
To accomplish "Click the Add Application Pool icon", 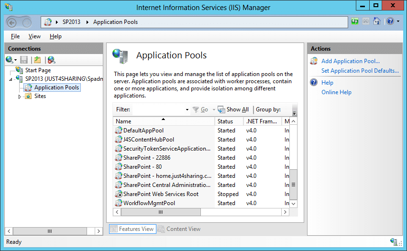I will click(314, 61).
